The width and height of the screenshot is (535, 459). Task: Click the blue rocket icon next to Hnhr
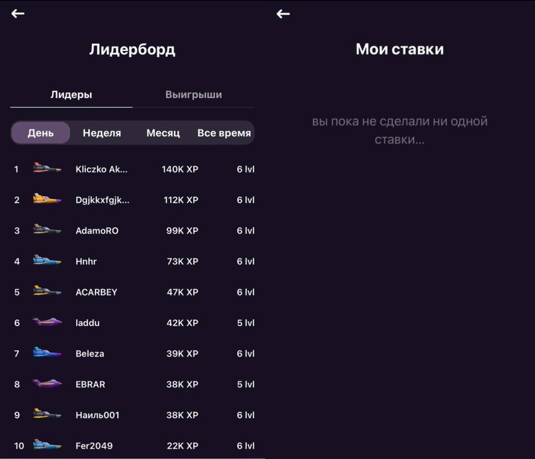(47, 261)
